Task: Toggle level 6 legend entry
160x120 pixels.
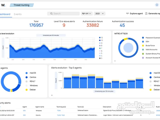Action: pyautogui.click(x=100, y=51)
